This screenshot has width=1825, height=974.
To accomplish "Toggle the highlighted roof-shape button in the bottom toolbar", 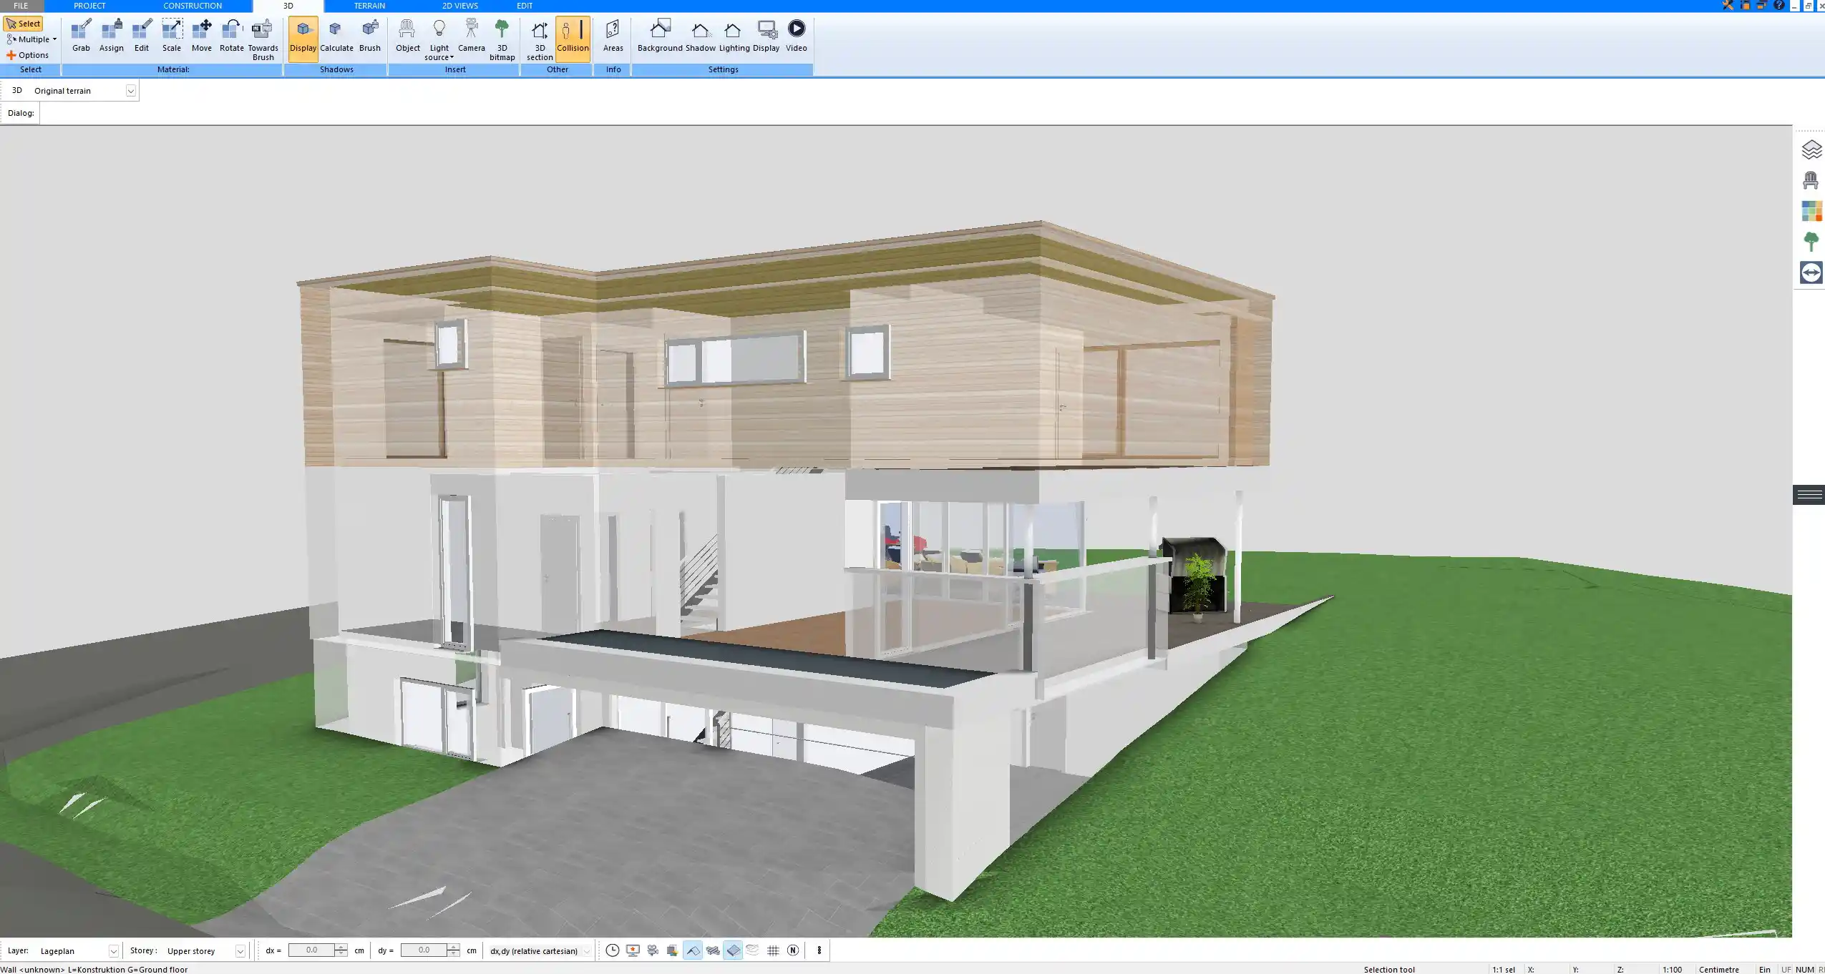I will click(693, 950).
